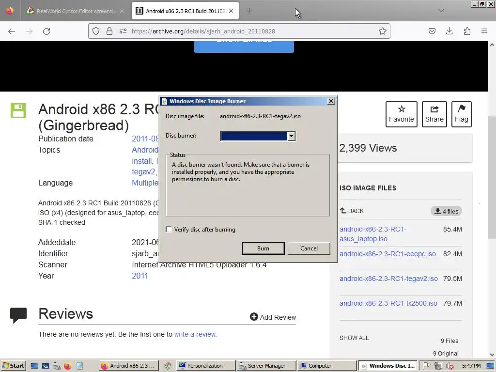Cancel the Windows Disc Image Burner dialog
The image size is (496, 372).
309,248
